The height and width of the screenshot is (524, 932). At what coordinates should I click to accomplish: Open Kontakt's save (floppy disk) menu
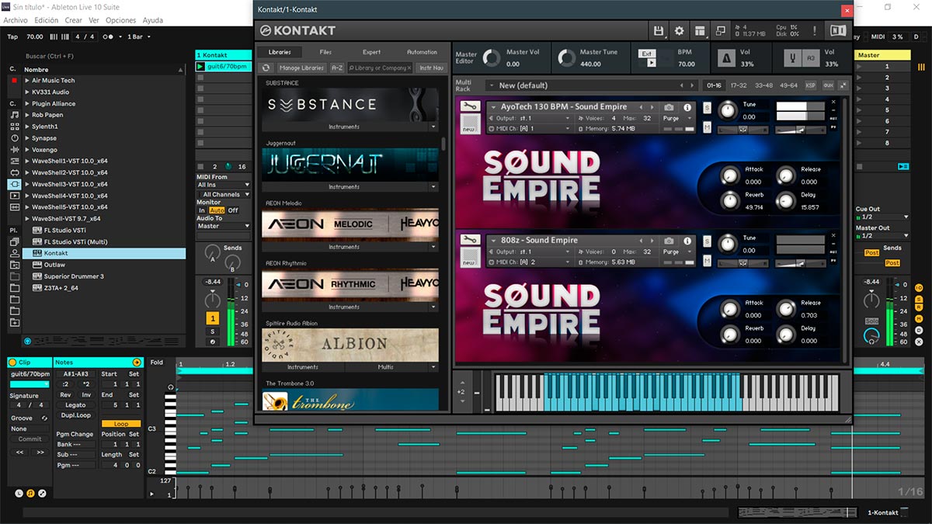point(659,30)
